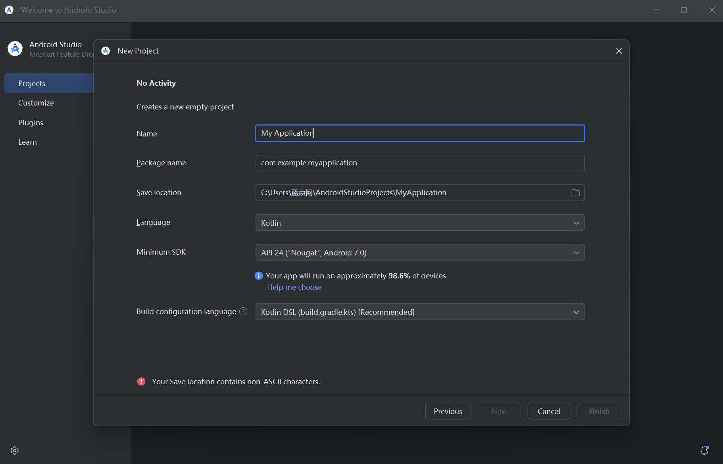Click the blue info icon beside device coverage

click(x=259, y=276)
